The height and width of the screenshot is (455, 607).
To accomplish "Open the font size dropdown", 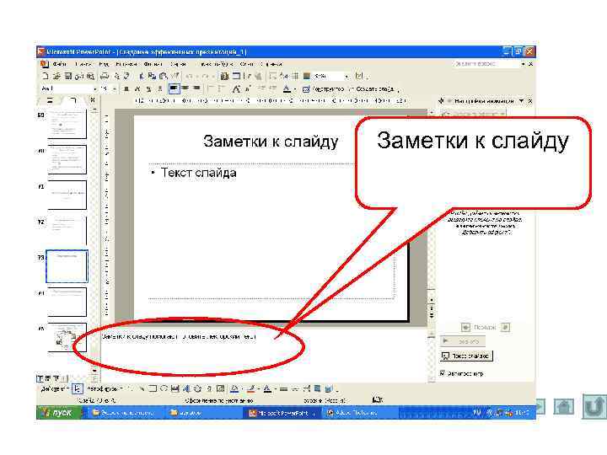I will pos(115,89).
